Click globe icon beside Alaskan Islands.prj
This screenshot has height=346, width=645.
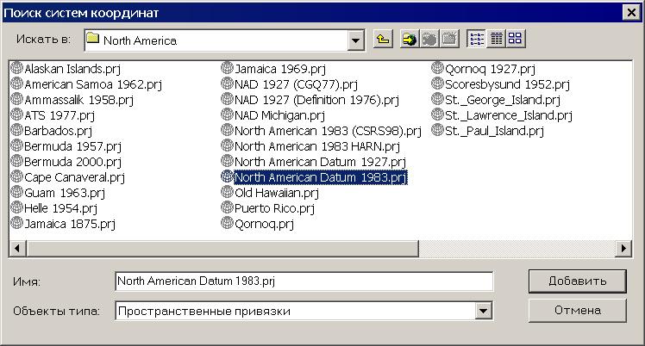point(16,67)
